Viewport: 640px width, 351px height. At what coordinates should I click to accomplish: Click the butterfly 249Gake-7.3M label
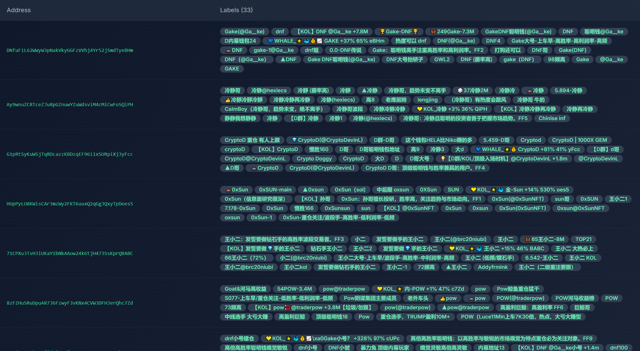pyautogui.click(x=452, y=32)
